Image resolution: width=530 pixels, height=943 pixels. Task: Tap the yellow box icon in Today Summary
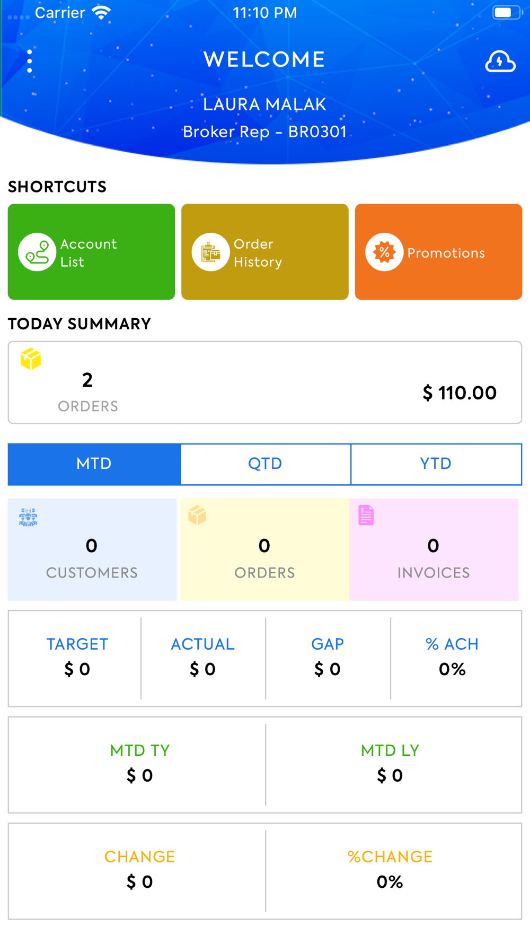pyautogui.click(x=31, y=359)
